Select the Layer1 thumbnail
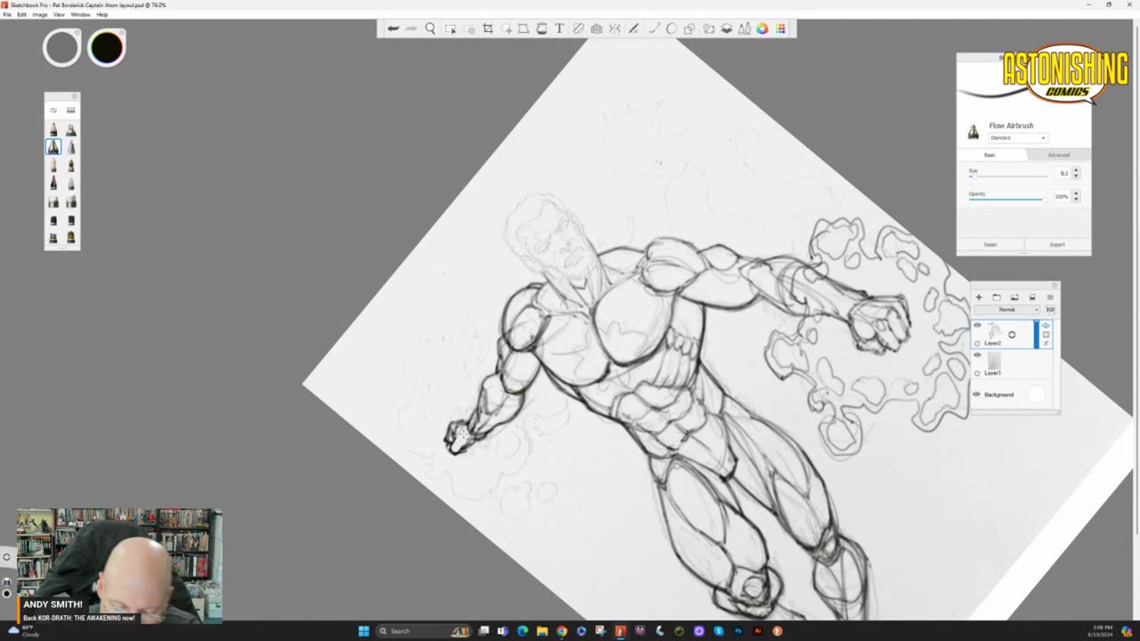The image size is (1140, 641). coord(995,361)
